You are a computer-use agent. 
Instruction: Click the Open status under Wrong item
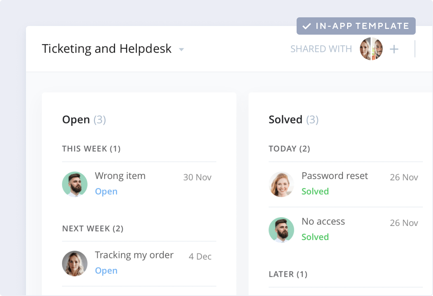106,192
